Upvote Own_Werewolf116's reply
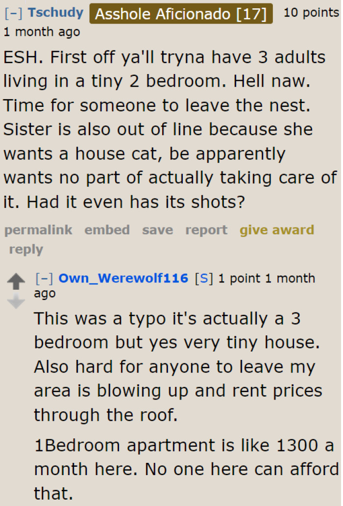Image resolution: width=343 pixels, height=506 pixels. (x=16, y=281)
